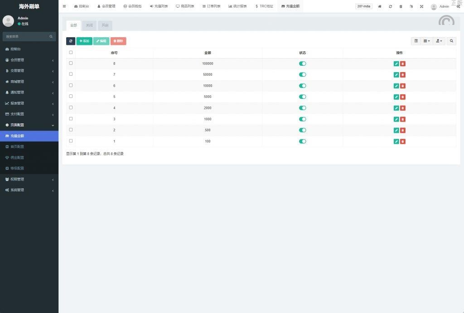Expand the 会员管理 sidebar menu

coord(29,60)
